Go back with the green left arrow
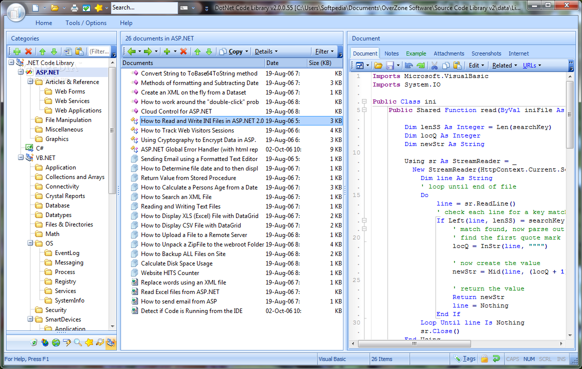The width and height of the screenshot is (582, 369). [131, 51]
